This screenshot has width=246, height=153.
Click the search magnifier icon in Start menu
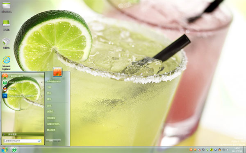pos(39,141)
